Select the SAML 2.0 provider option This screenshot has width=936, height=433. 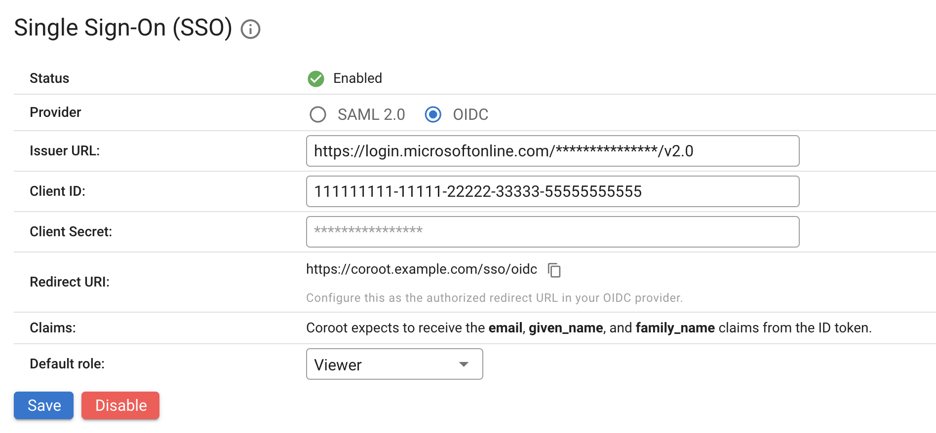point(318,114)
